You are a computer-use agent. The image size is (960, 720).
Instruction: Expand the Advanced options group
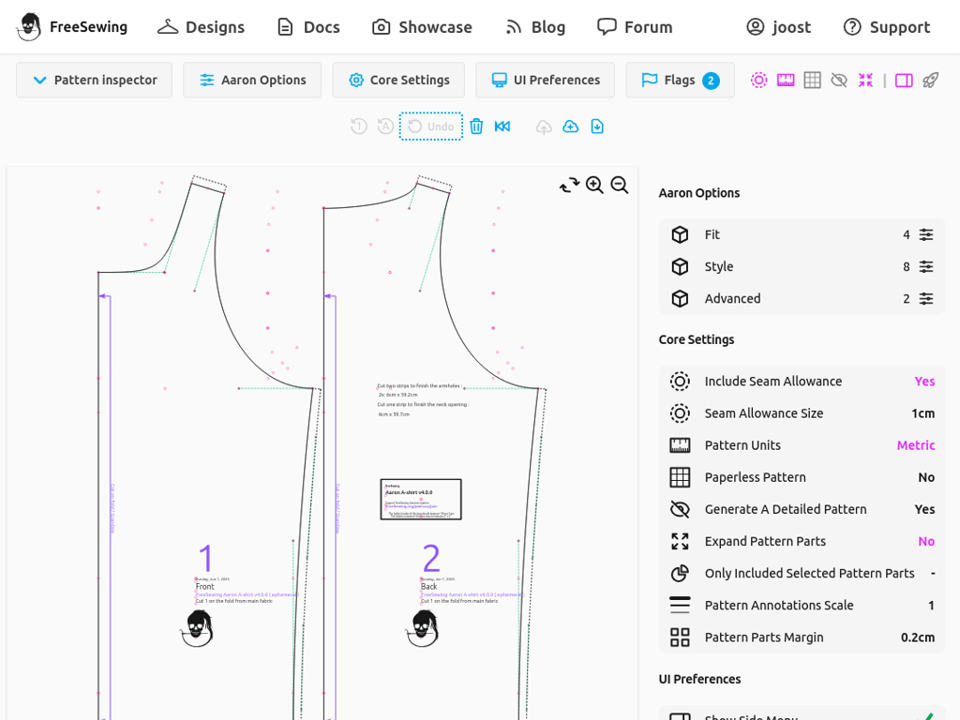tap(802, 298)
